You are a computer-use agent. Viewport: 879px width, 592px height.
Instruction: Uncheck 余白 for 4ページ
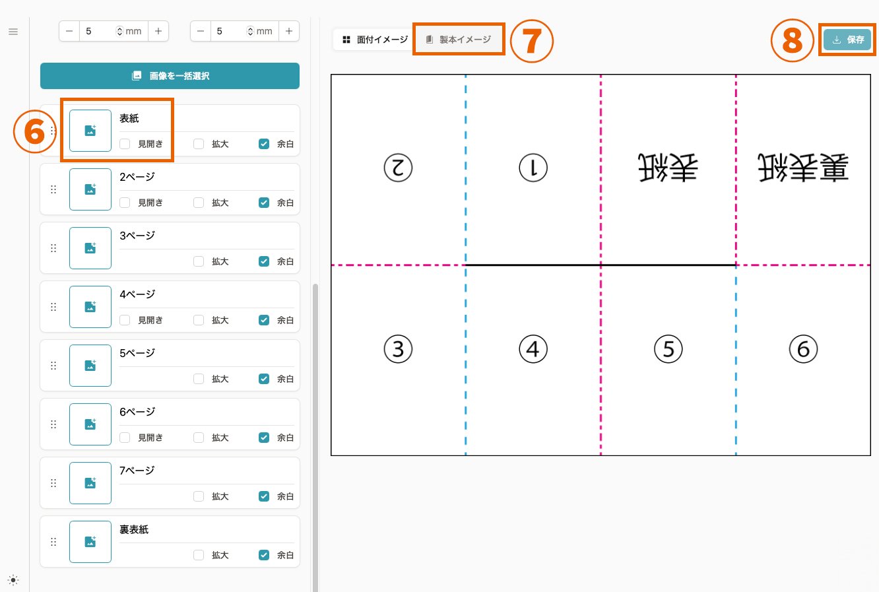tap(264, 320)
